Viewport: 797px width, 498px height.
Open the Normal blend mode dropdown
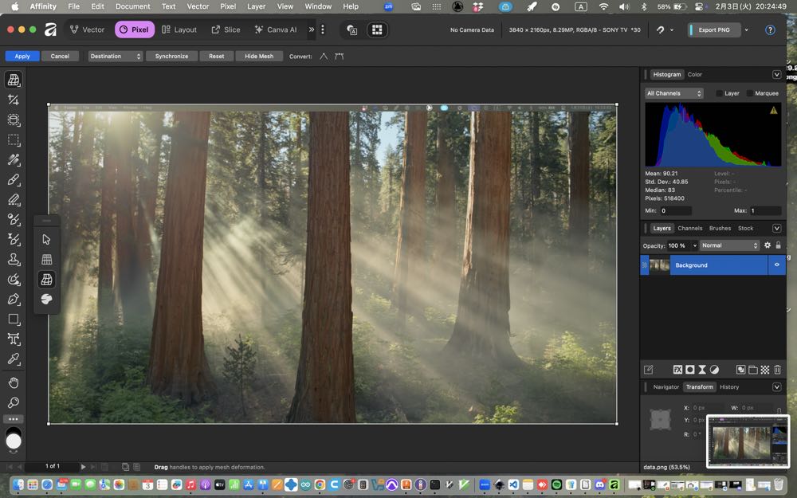click(730, 245)
